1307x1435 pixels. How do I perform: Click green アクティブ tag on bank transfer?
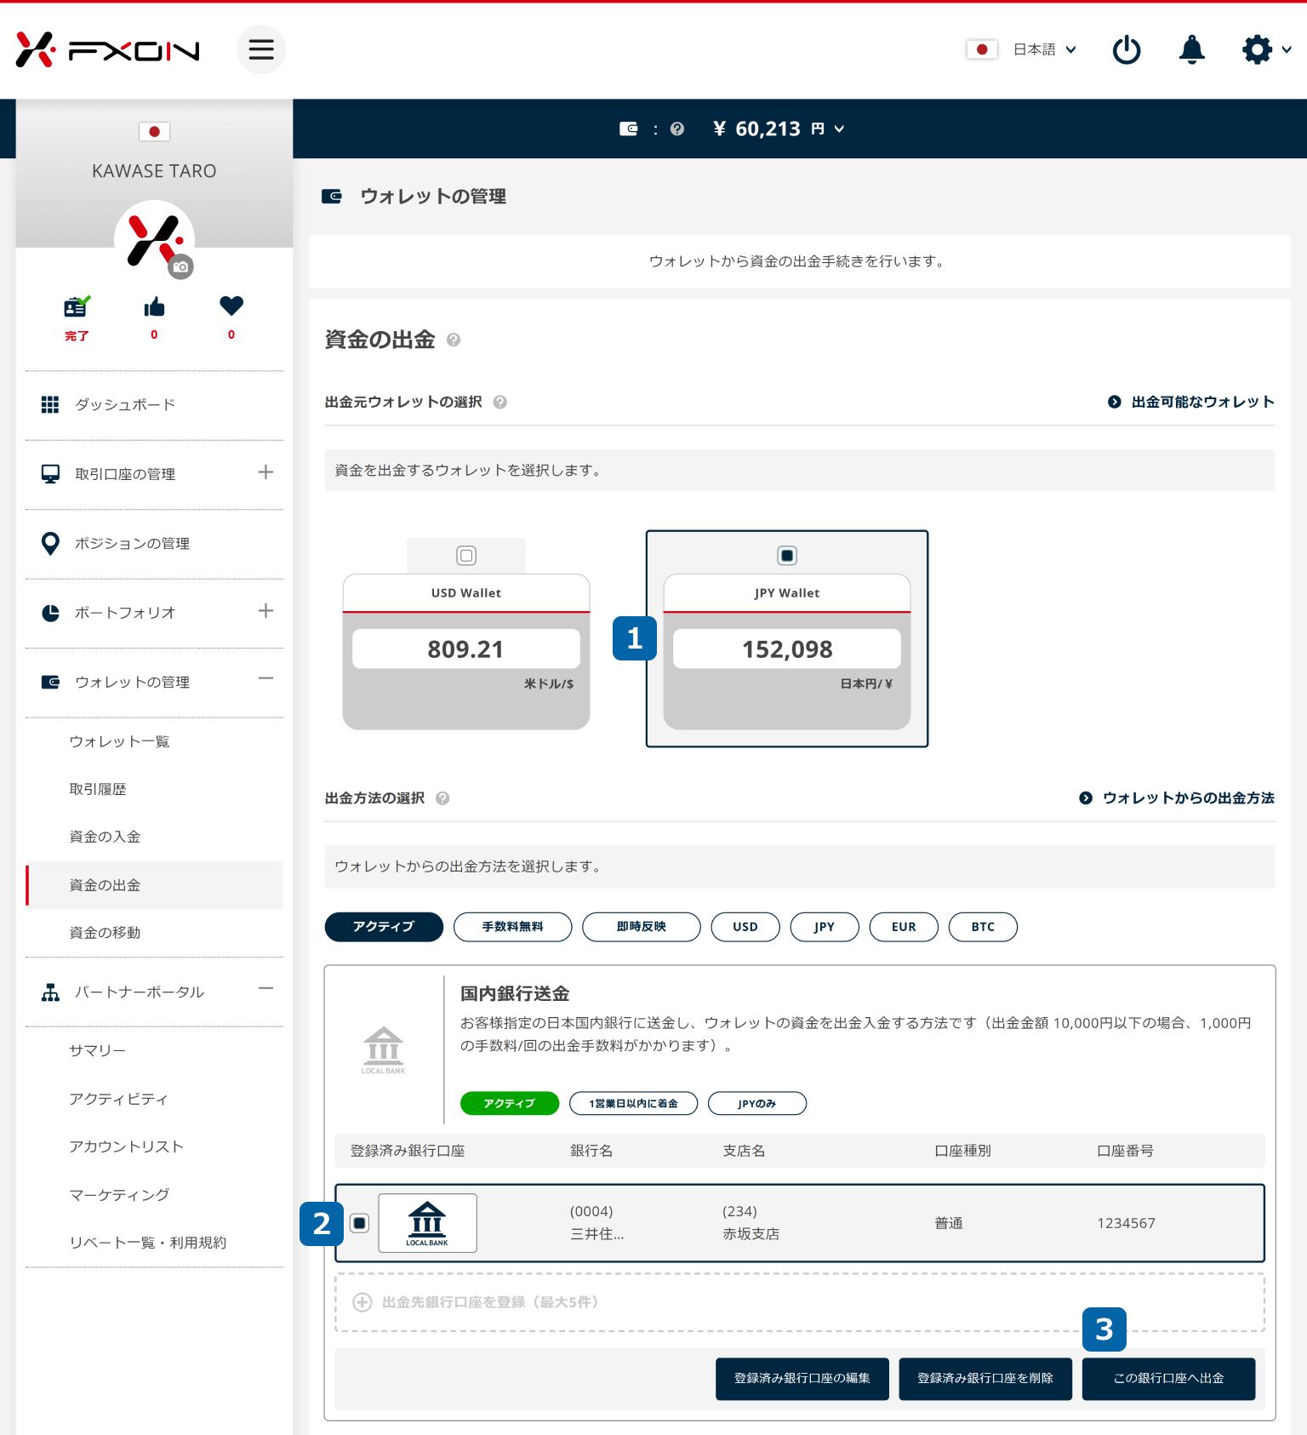(x=510, y=1103)
